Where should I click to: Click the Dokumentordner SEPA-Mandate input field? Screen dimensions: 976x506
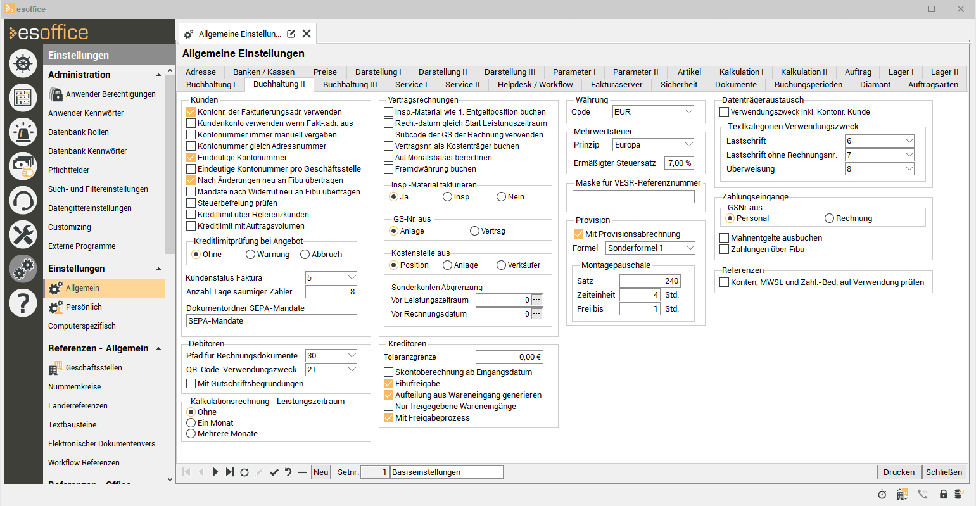click(x=272, y=321)
